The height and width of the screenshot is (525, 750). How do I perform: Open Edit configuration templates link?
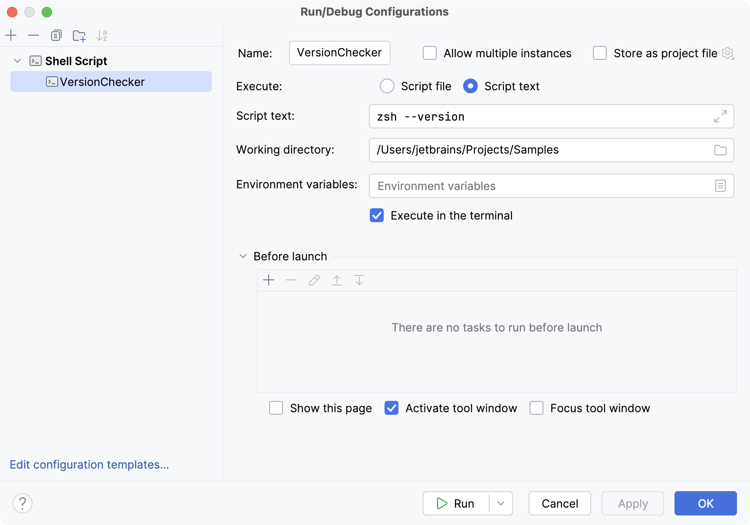click(89, 465)
